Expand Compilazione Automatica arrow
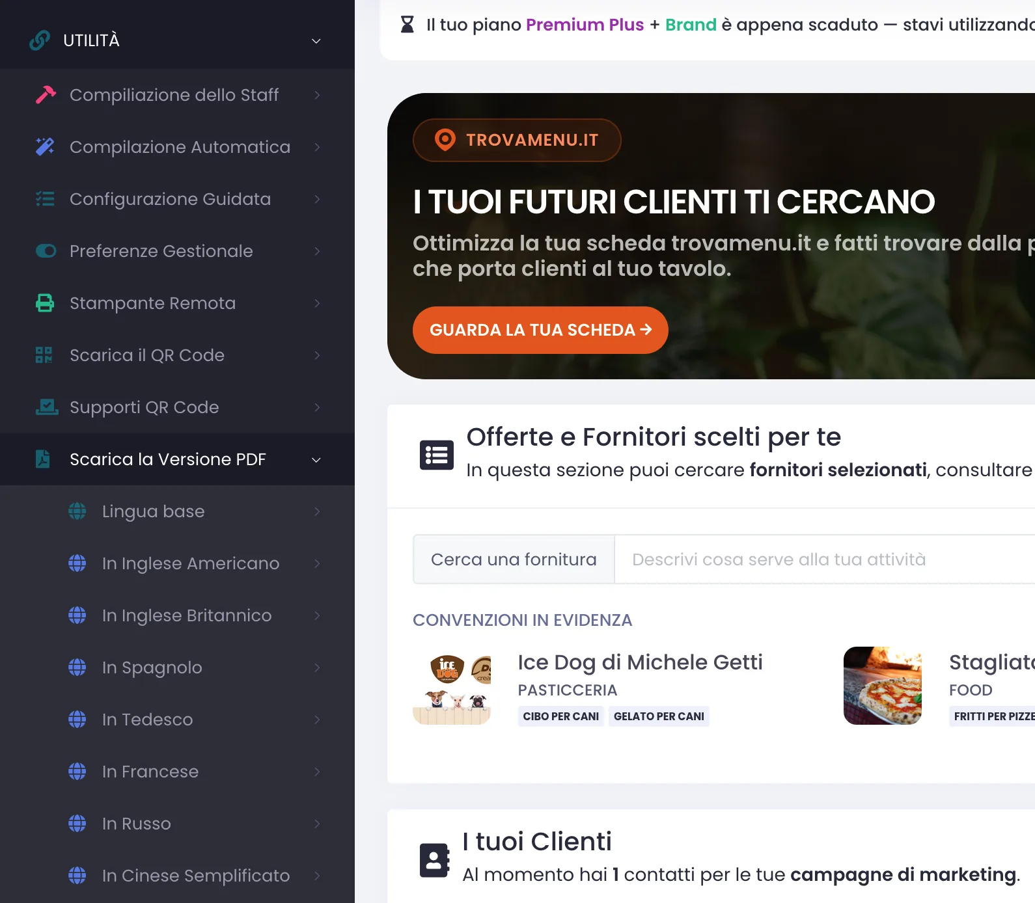The width and height of the screenshot is (1035, 903). (317, 147)
